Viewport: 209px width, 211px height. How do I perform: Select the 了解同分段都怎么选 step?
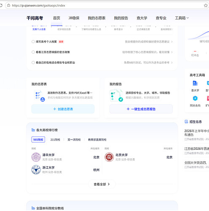click(x=91, y=29)
